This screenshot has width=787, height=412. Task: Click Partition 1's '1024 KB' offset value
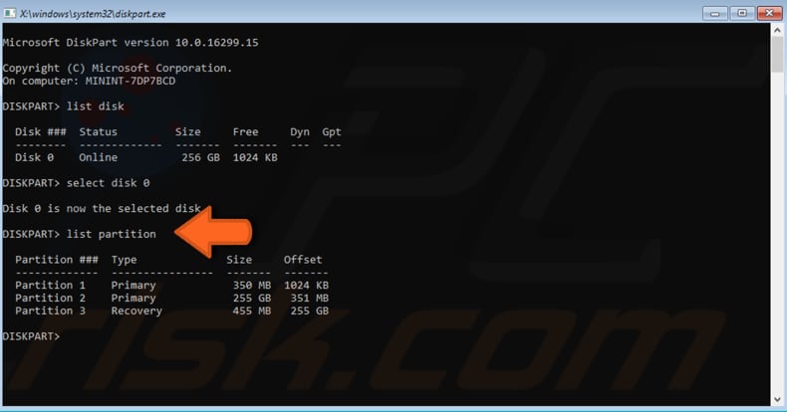(x=307, y=286)
